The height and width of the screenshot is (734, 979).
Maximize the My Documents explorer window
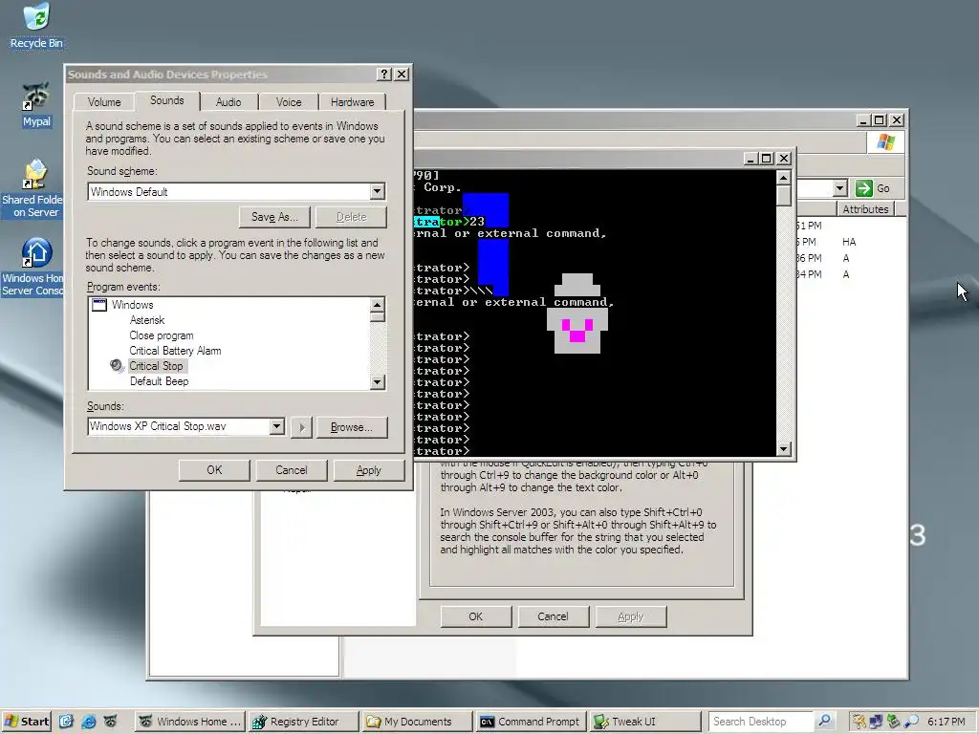coord(880,119)
